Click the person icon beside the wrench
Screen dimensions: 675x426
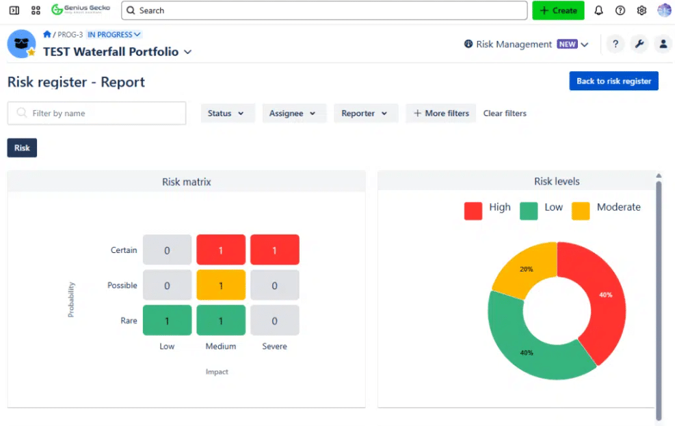(x=662, y=44)
